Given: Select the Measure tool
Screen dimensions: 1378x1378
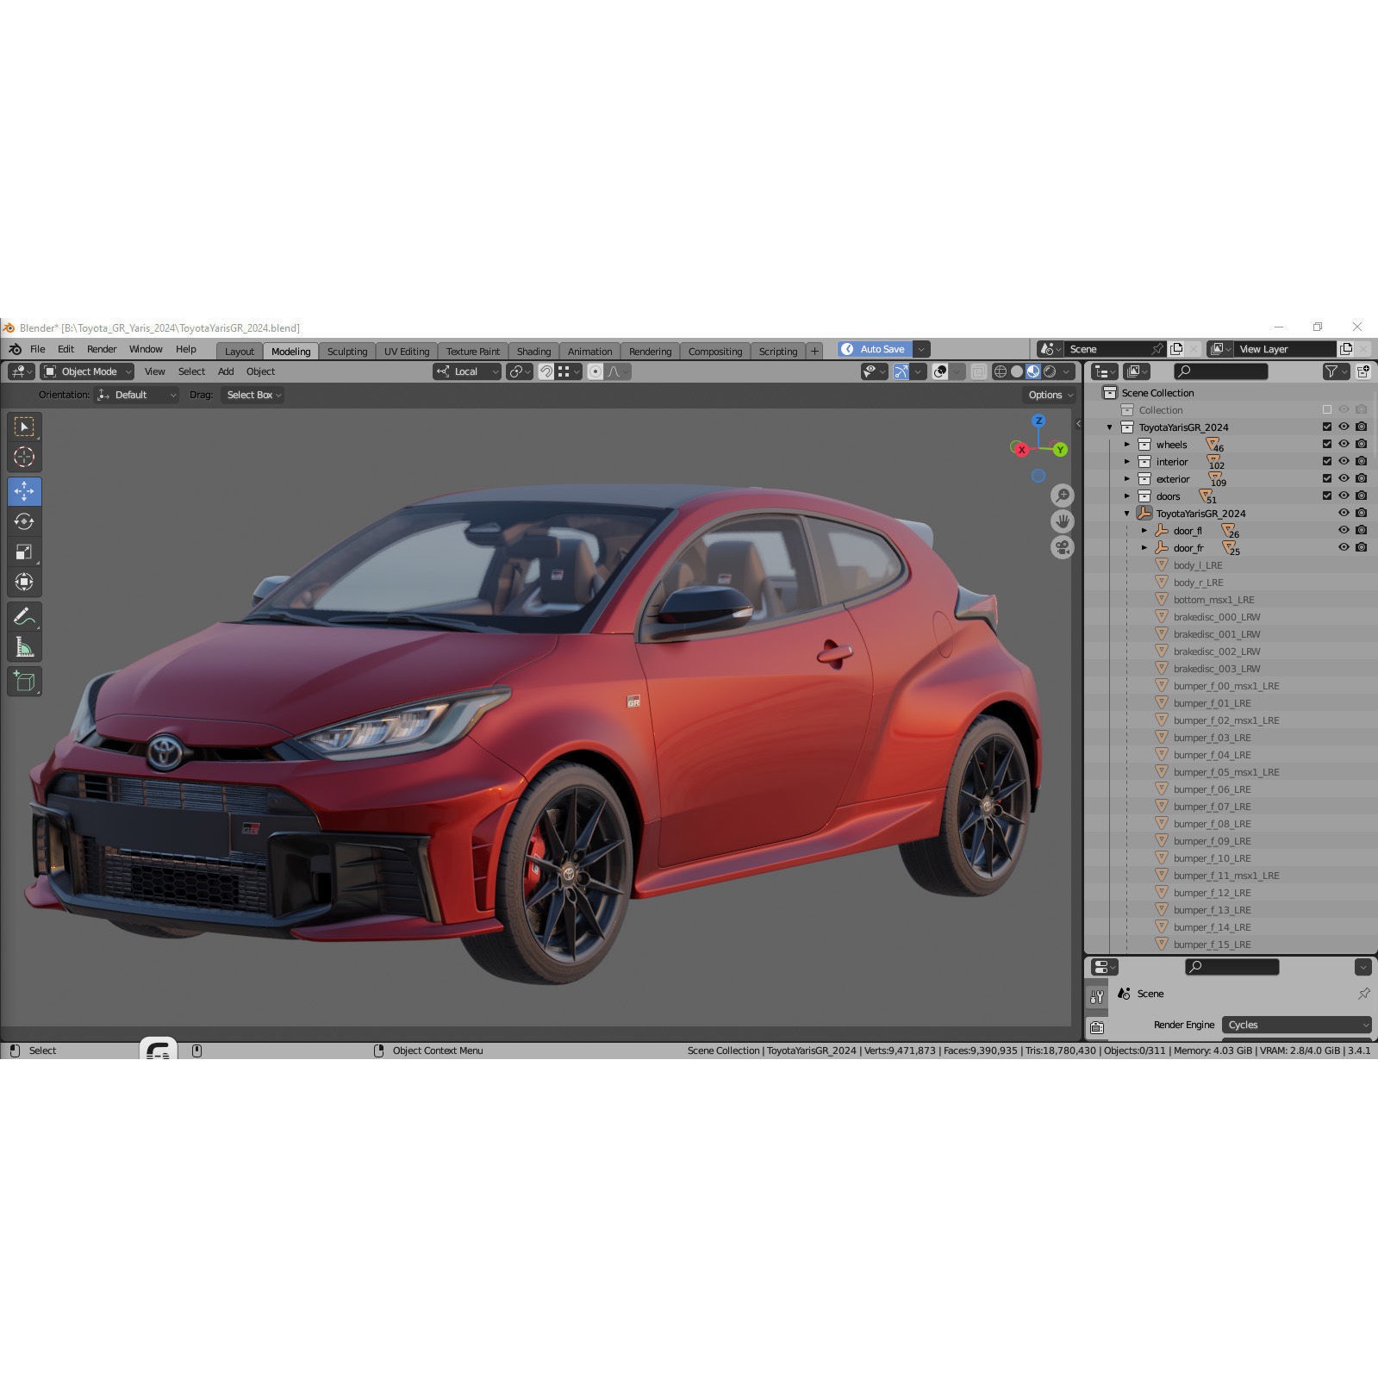Looking at the screenshot, I should (x=24, y=647).
